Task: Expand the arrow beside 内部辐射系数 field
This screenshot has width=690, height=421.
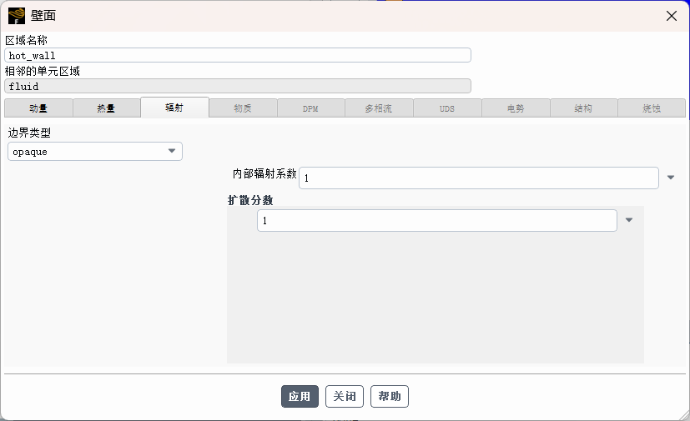Action: coord(671,178)
